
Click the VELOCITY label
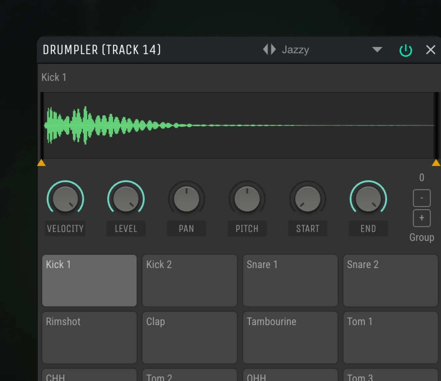(x=65, y=229)
